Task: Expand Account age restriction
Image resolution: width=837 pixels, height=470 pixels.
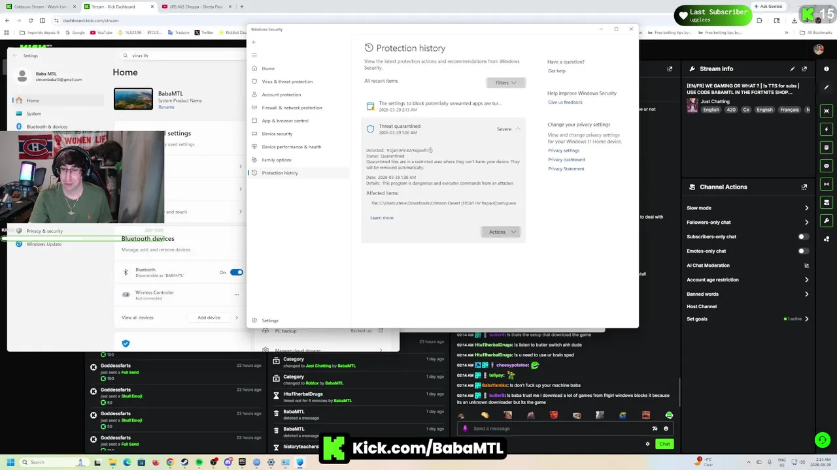Action: [806, 280]
